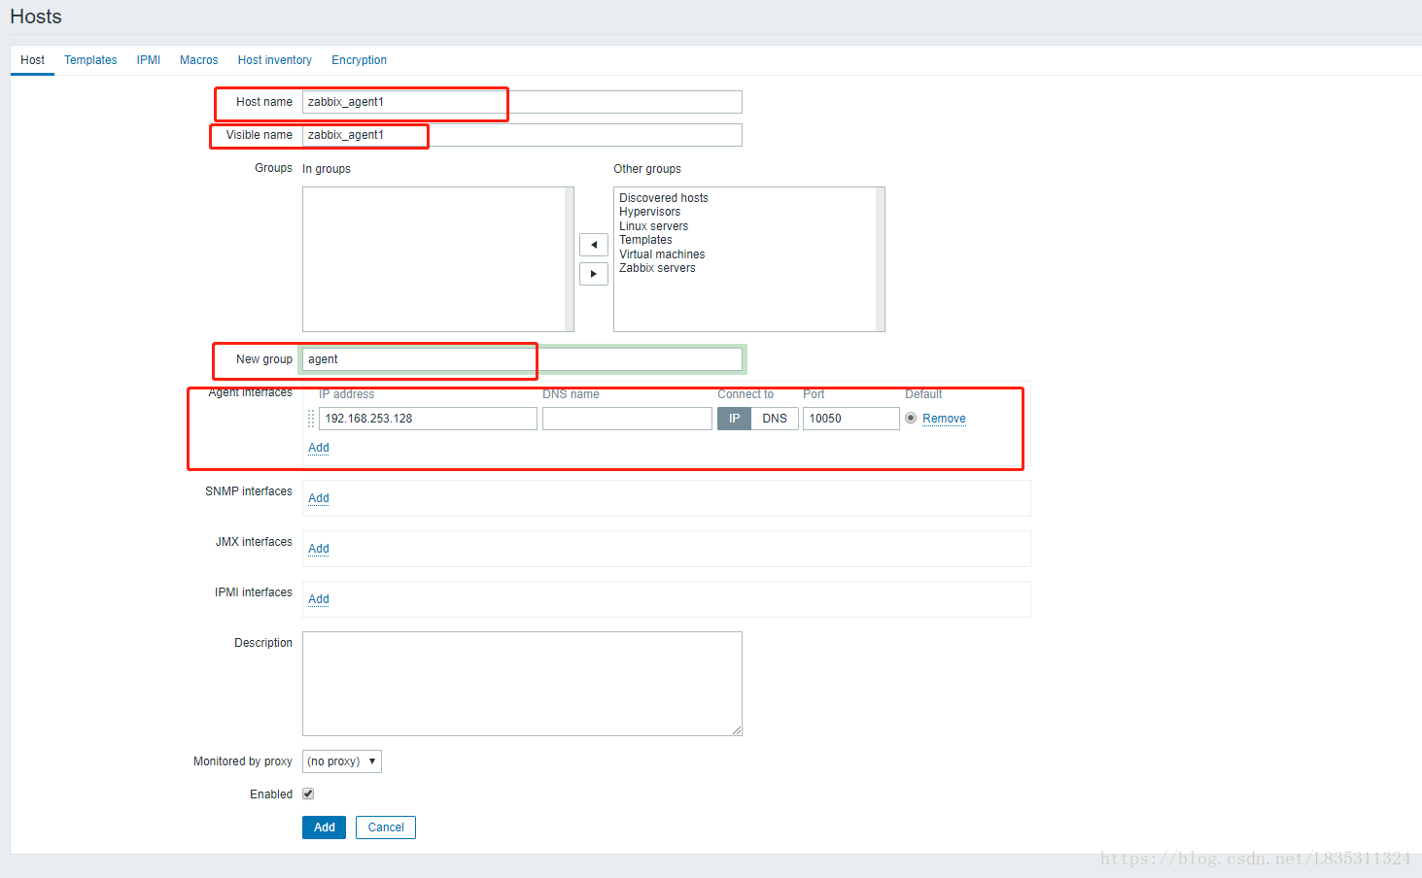
Task: Click the In groups list scrollbar
Action: (570, 259)
